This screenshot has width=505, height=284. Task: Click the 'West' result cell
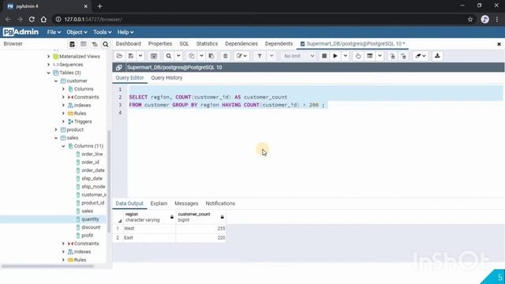point(149,229)
